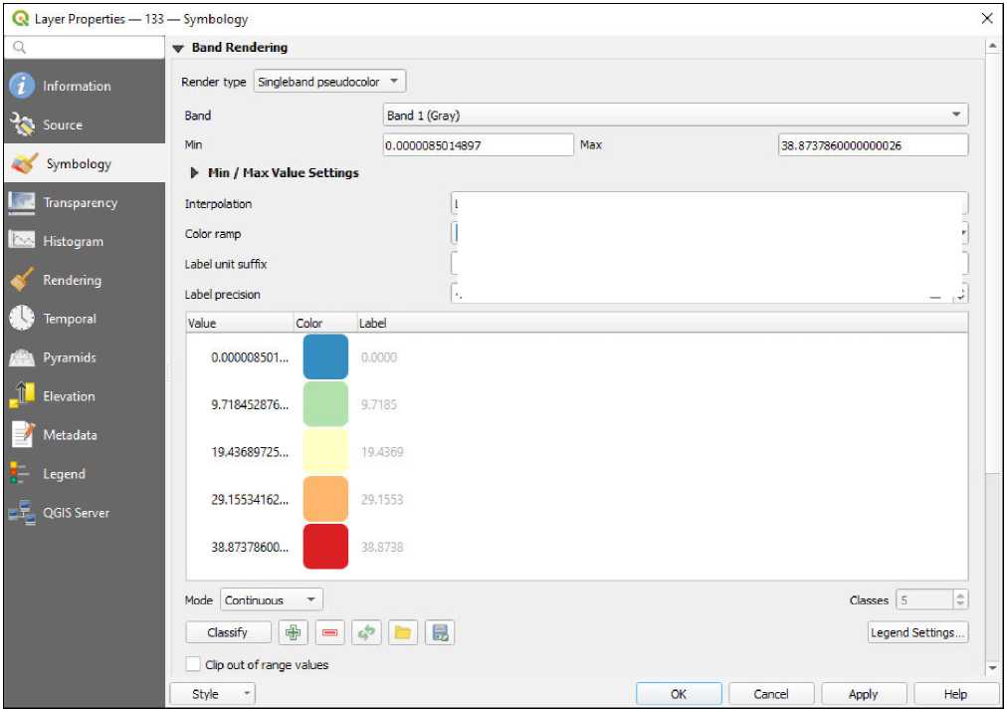Screen dimensions: 1007x712
Task: Close the Layer Properties dialog
Action: [987, 18]
